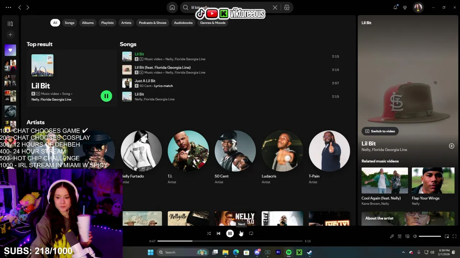Open Steam from the taskbar
This screenshot has height=258, width=460.
tap(309, 252)
